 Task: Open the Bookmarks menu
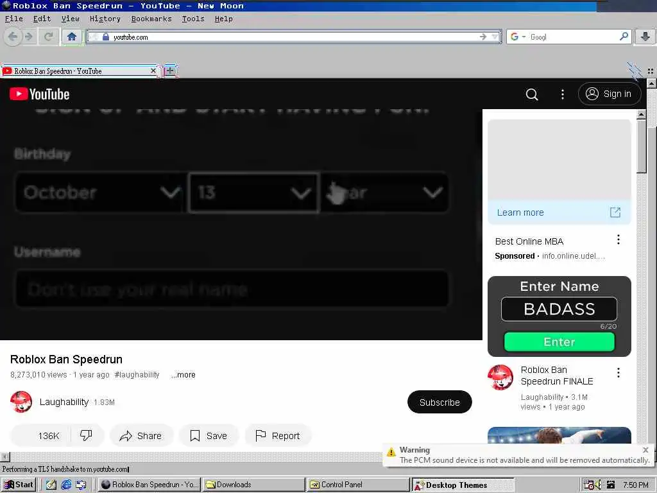(151, 19)
